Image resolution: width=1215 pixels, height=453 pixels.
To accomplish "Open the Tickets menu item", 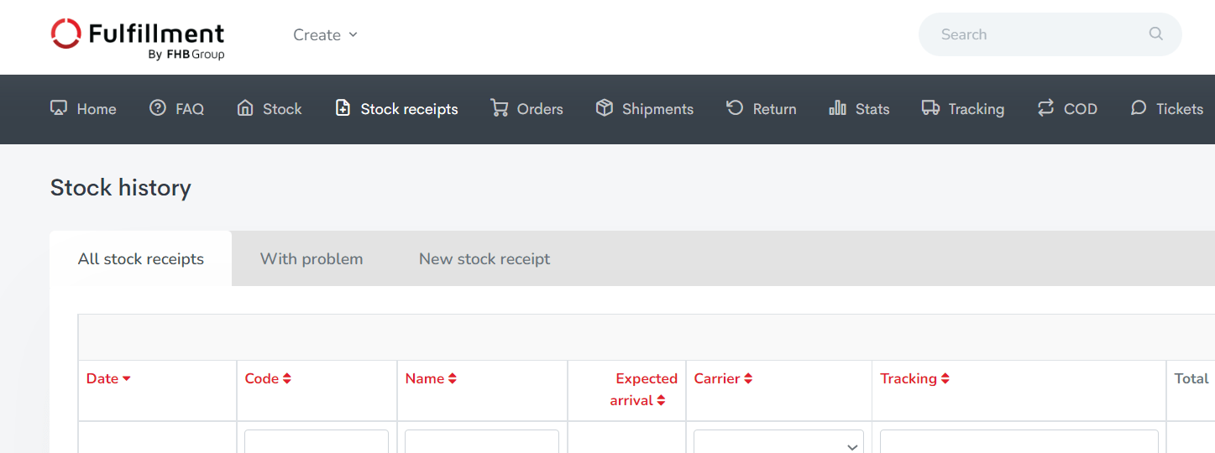I will [x=1167, y=108].
